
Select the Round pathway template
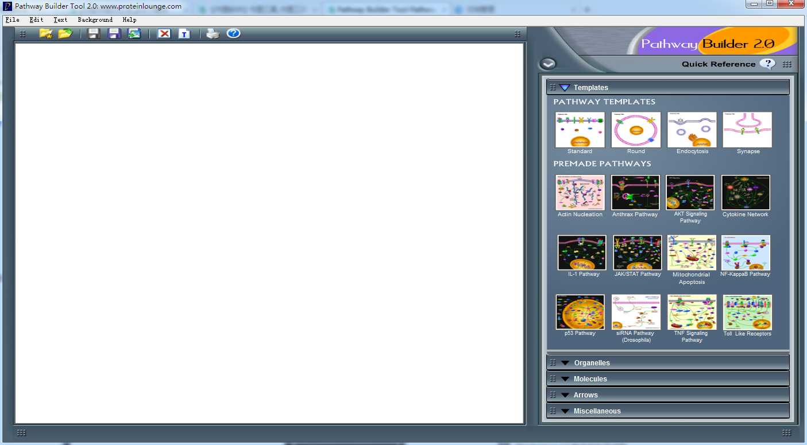coord(636,130)
